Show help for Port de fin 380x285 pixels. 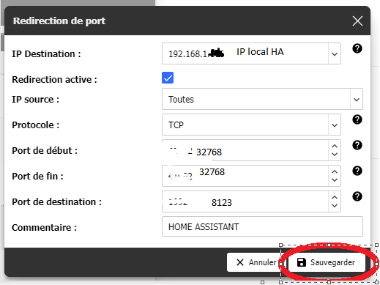coord(357,171)
